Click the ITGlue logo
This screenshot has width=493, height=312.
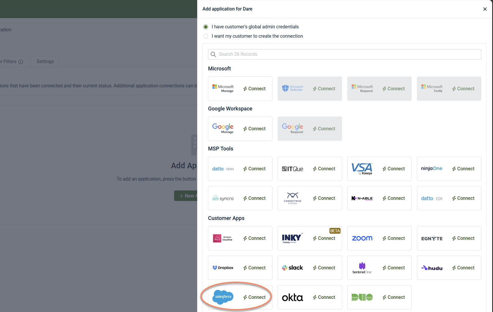pyautogui.click(x=293, y=169)
